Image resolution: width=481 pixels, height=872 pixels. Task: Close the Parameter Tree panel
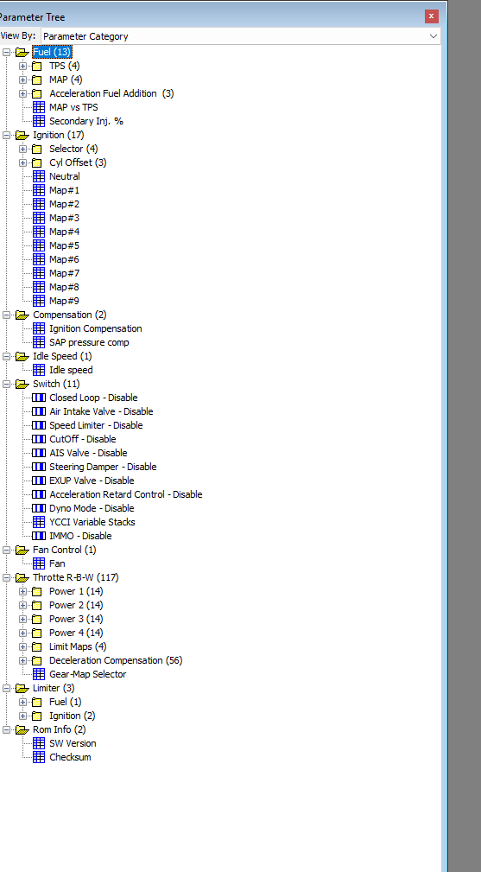pos(432,16)
